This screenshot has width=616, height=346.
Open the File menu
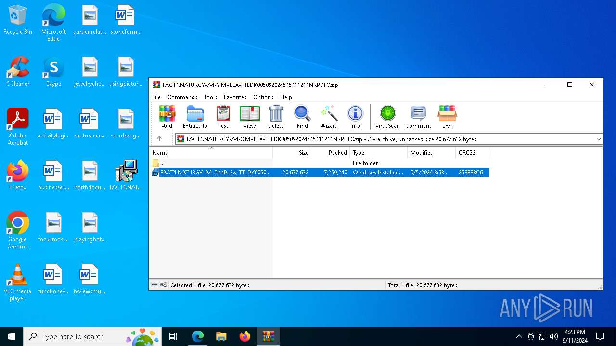[156, 97]
